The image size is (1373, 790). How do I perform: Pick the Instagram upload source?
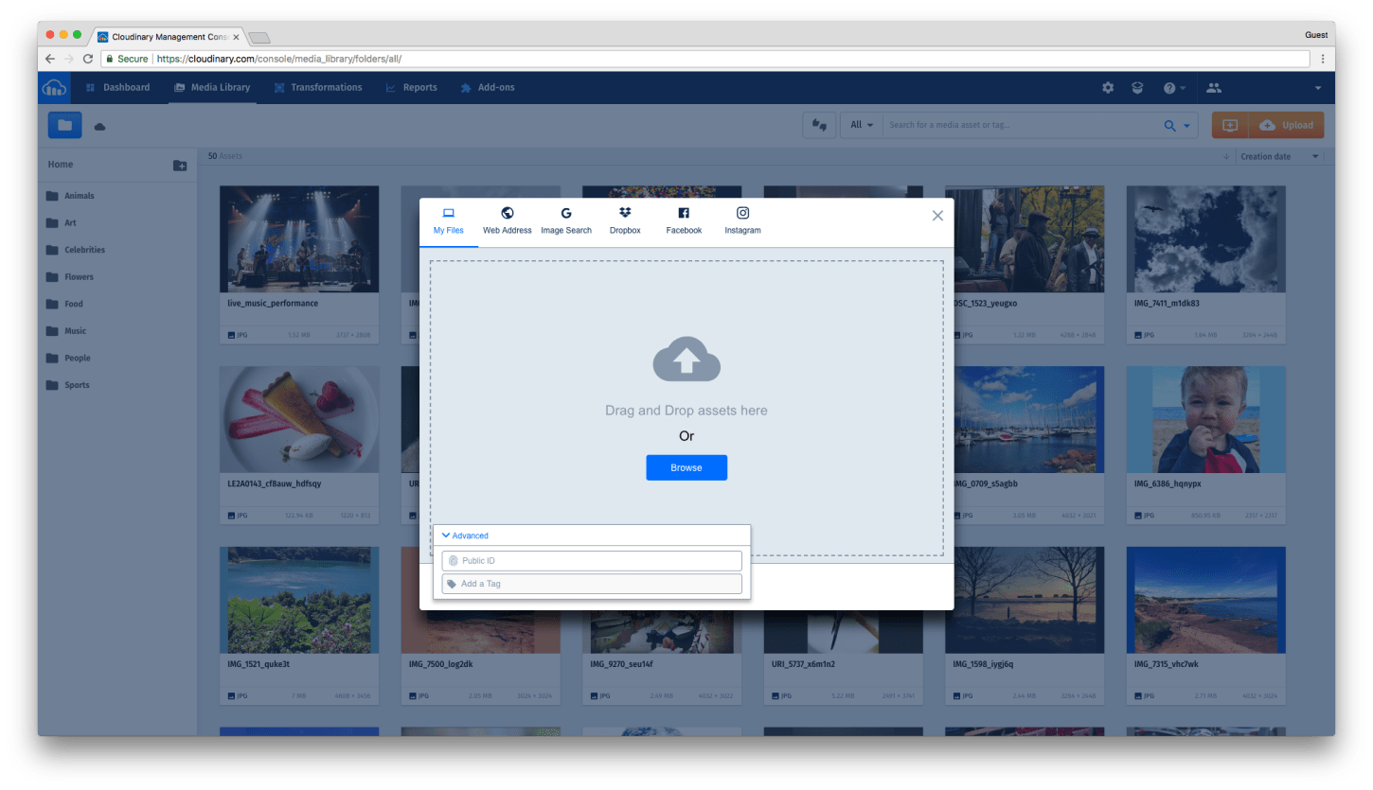(742, 221)
